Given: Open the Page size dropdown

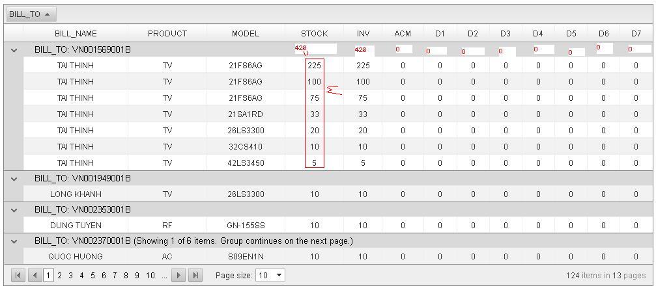Looking at the screenshot, I should pos(270,276).
